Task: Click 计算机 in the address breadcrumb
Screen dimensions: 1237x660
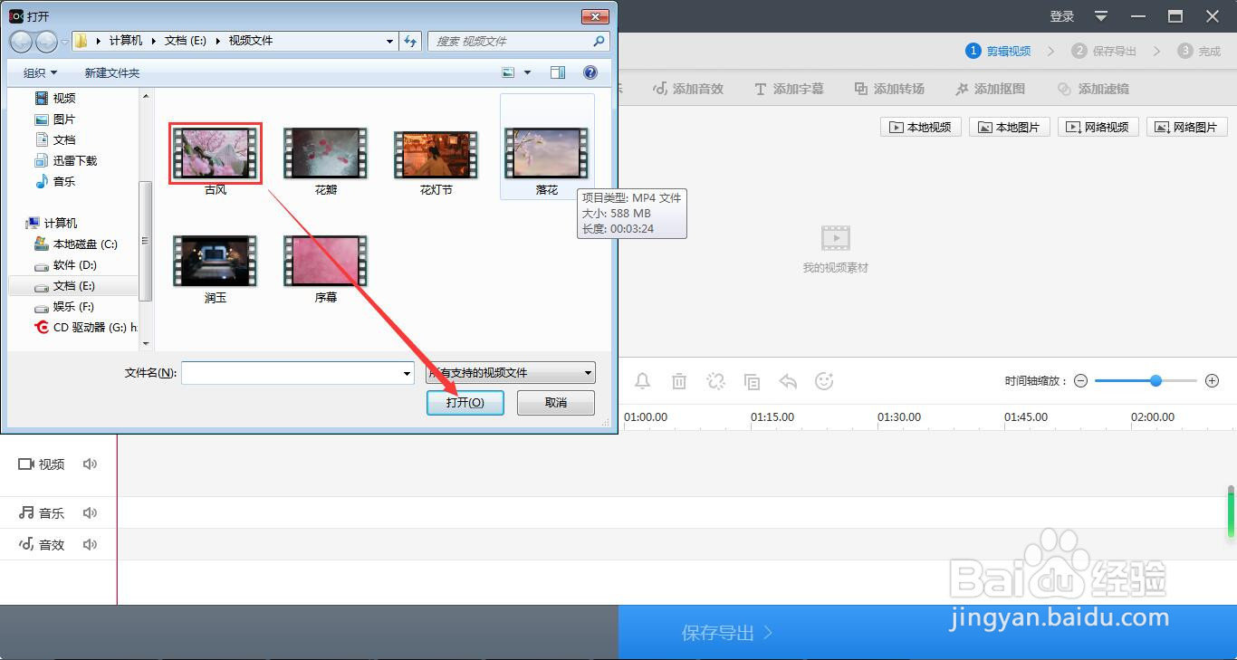Action: click(126, 41)
